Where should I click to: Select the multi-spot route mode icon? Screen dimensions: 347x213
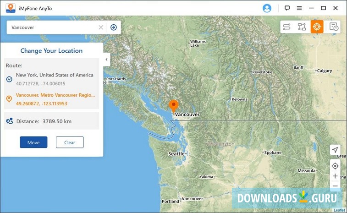click(x=302, y=27)
